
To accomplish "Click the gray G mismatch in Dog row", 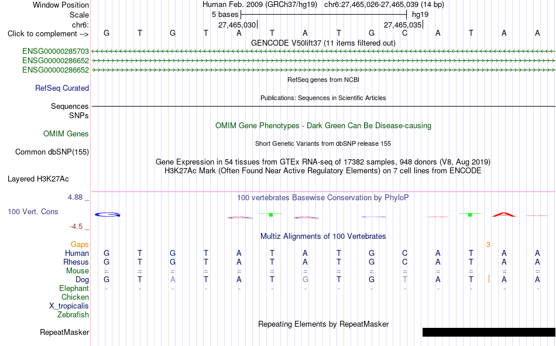I will (x=306, y=280).
